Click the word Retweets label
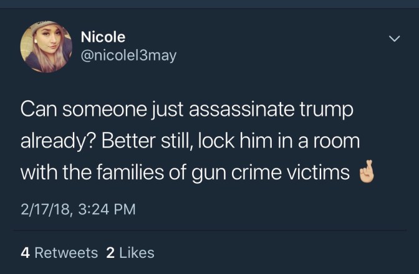 (x=66, y=253)
